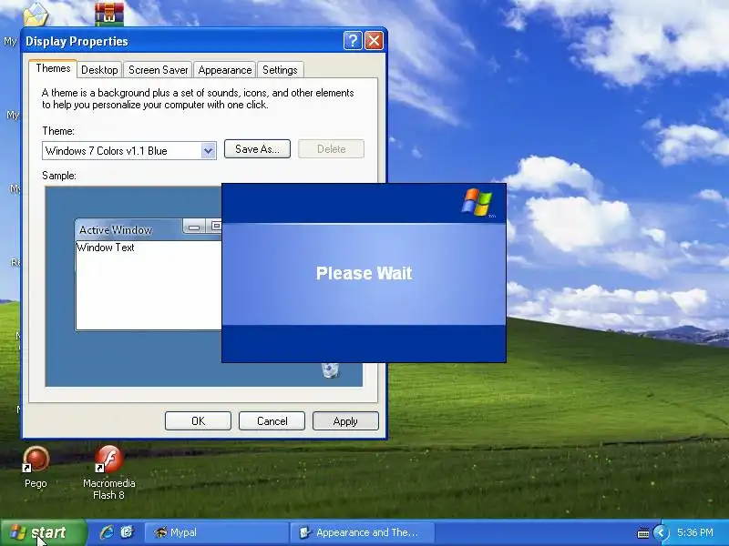Image resolution: width=729 pixels, height=546 pixels.
Task: Click the Save As... button
Action: [257, 149]
